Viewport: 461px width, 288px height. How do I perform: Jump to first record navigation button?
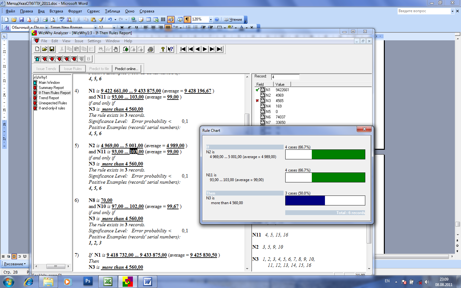(183, 49)
